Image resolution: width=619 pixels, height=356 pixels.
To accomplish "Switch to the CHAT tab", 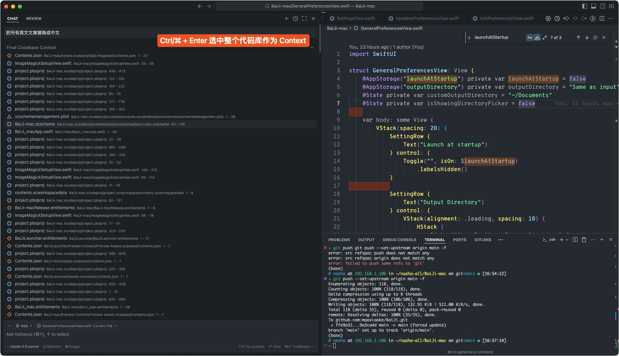I will tap(13, 19).
